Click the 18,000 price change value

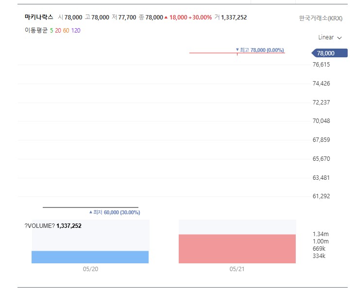tap(178, 17)
